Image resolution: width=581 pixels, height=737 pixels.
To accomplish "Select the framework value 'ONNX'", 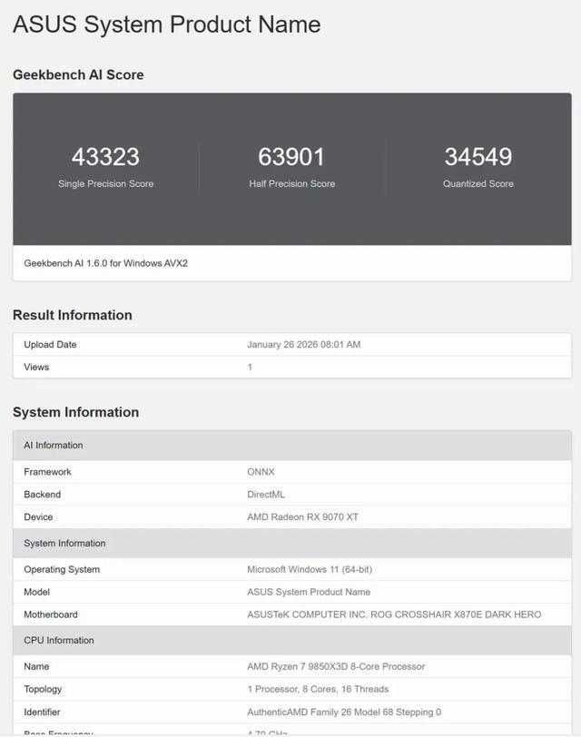I will [x=261, y=472].
